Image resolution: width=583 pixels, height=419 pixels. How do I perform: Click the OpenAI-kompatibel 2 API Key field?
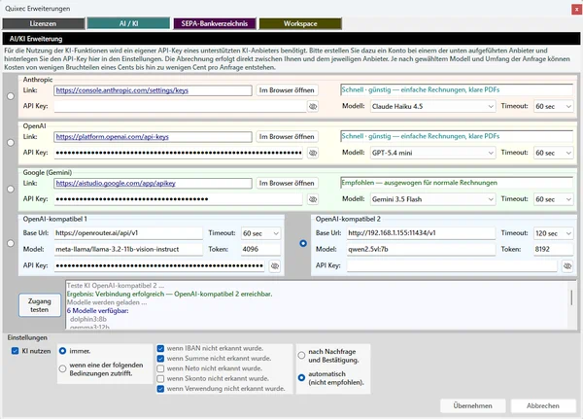point(452,266)
